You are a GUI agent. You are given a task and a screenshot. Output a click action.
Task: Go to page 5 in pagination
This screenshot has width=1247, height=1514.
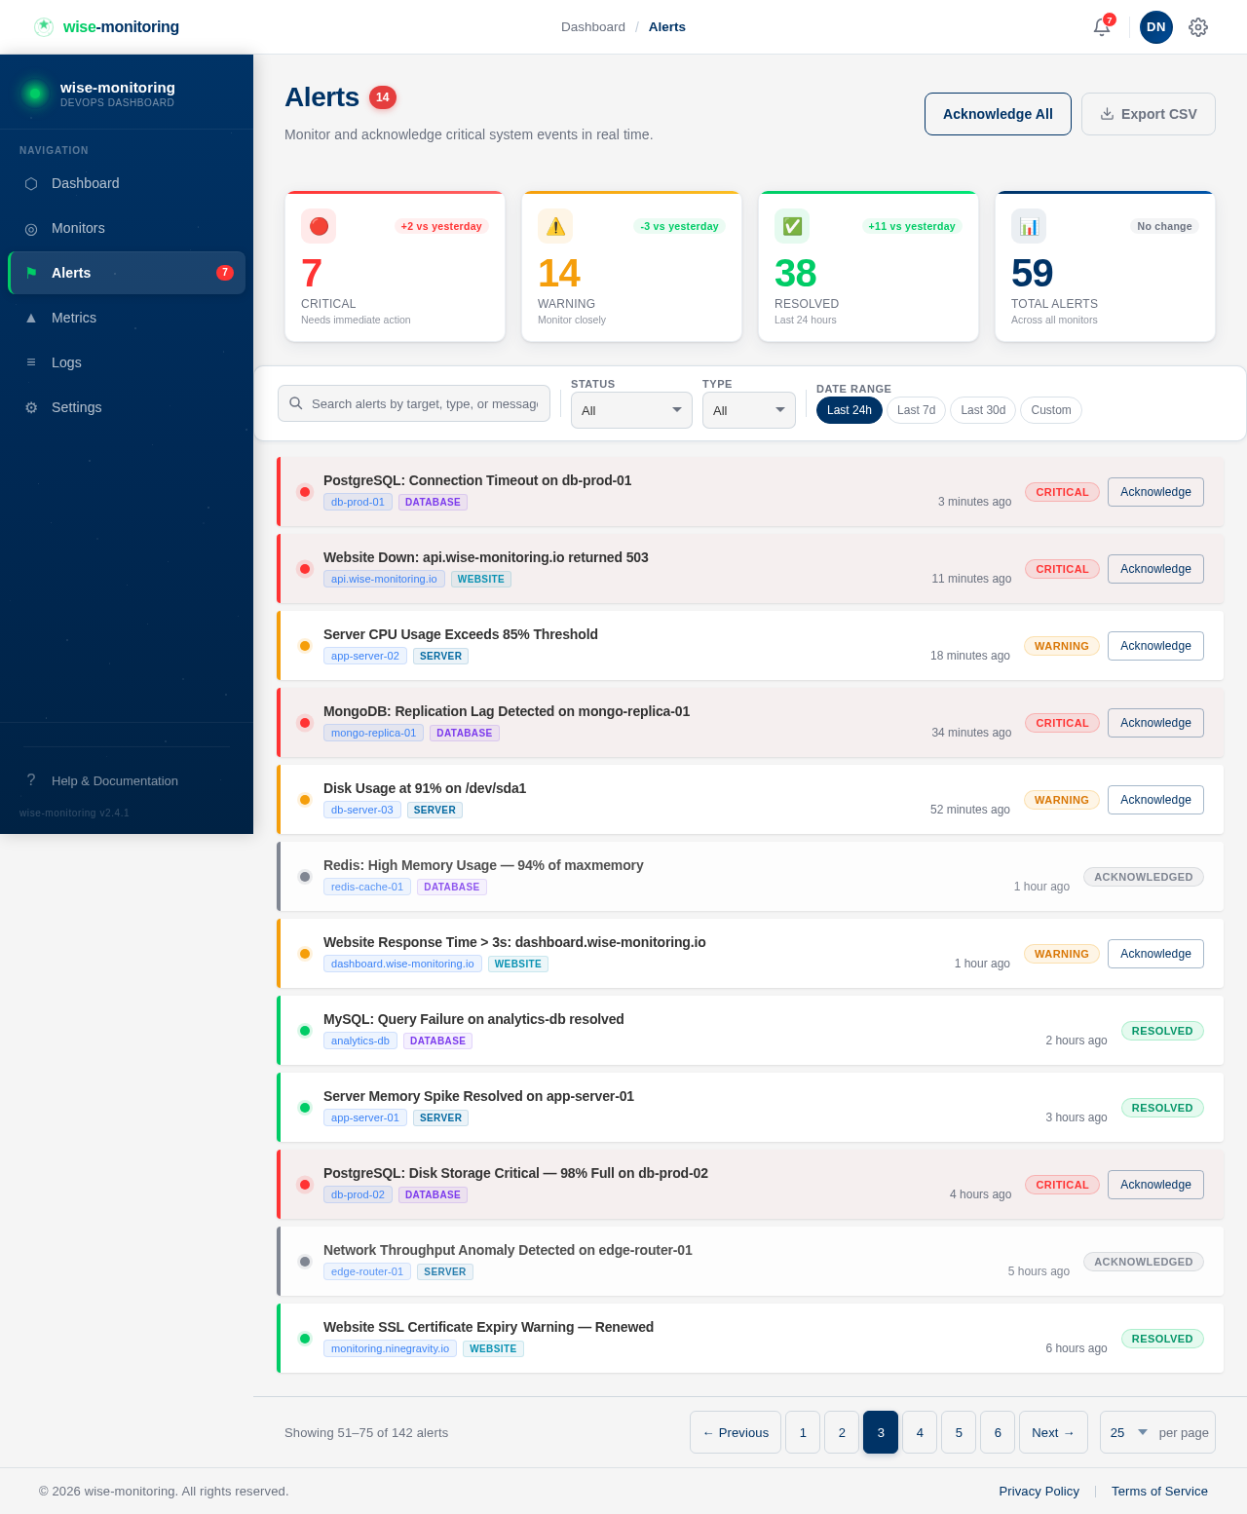point(958,1432)
